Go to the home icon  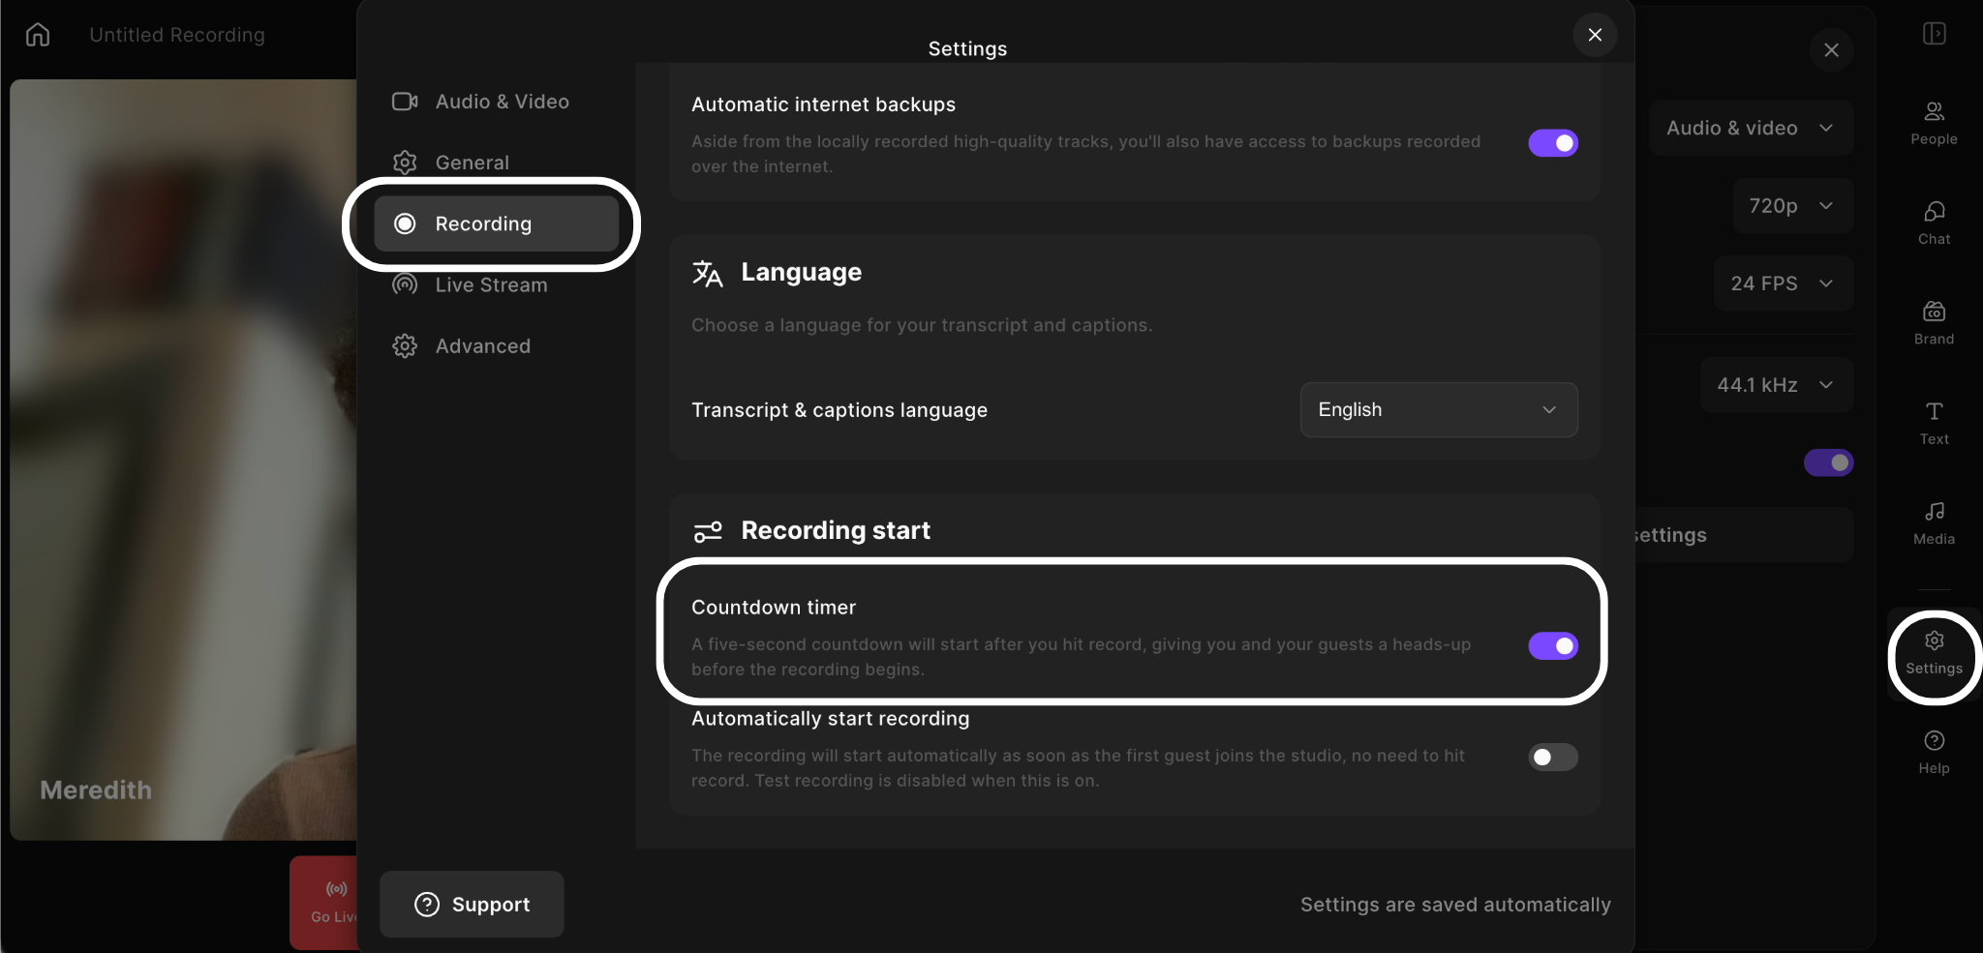tap(38, 35)
